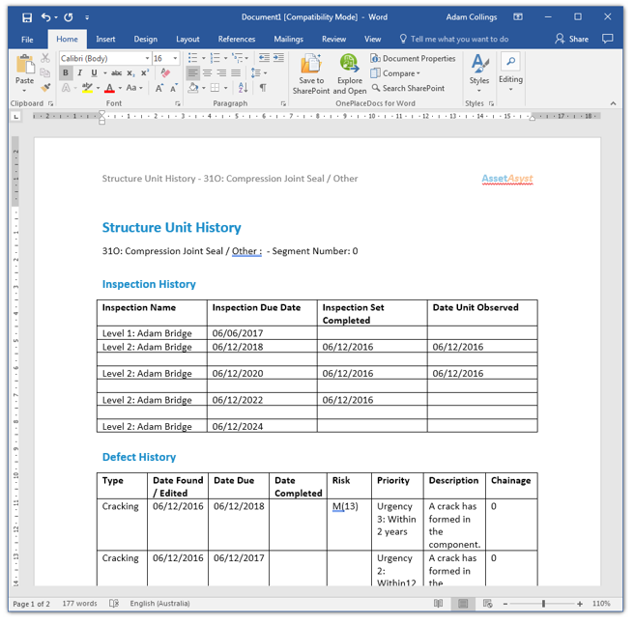Toggle Italic formatting

tap(79, 73)
